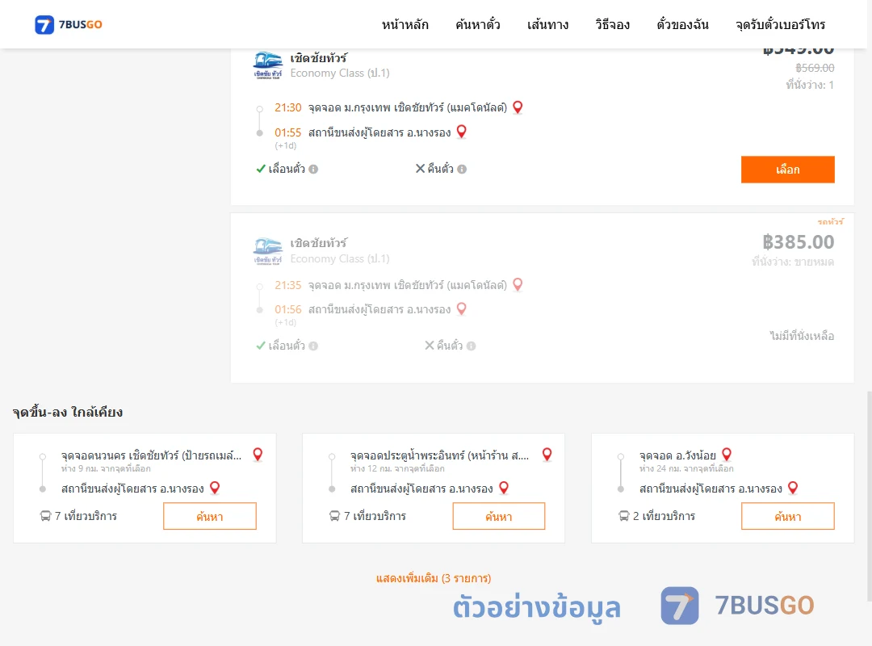Click ไม่มีที่นั่งเหลือ text
This screenshot has height=646, width=872.
point(802,336)
